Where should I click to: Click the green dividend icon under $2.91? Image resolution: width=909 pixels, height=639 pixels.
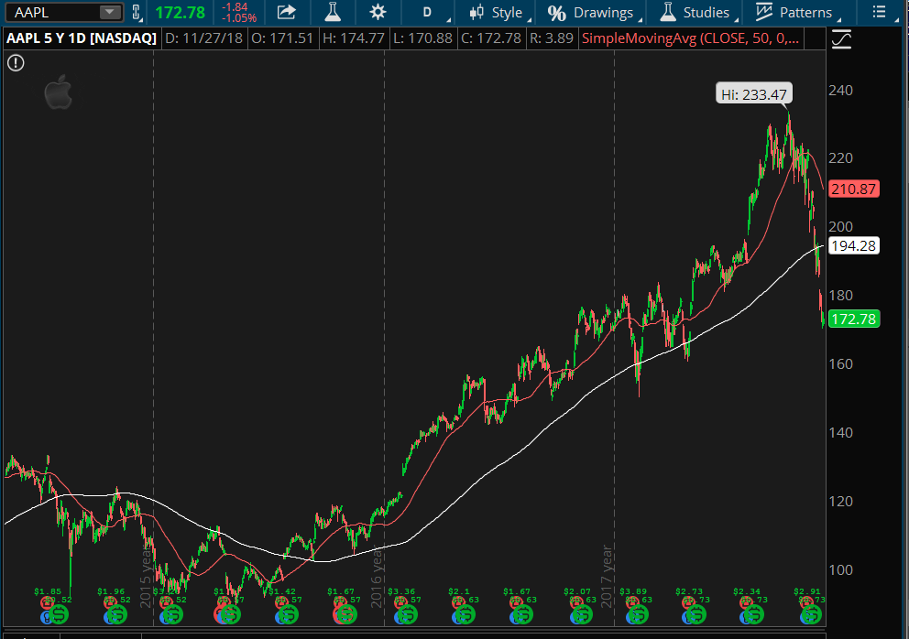pyautogui.click(x=811, y=613)
